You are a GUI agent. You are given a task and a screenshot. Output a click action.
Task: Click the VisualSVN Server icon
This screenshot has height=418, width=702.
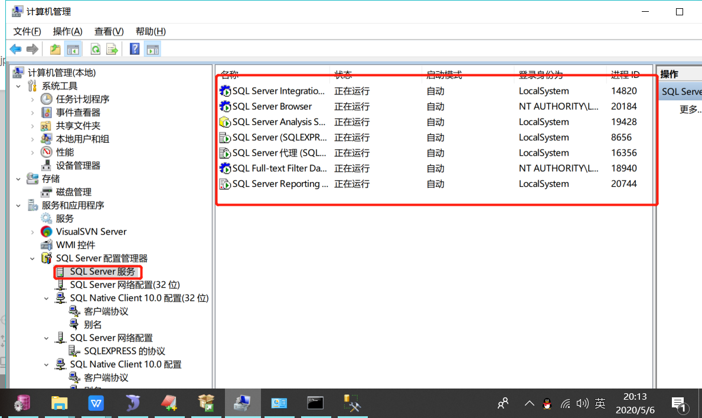pos(46,232)
